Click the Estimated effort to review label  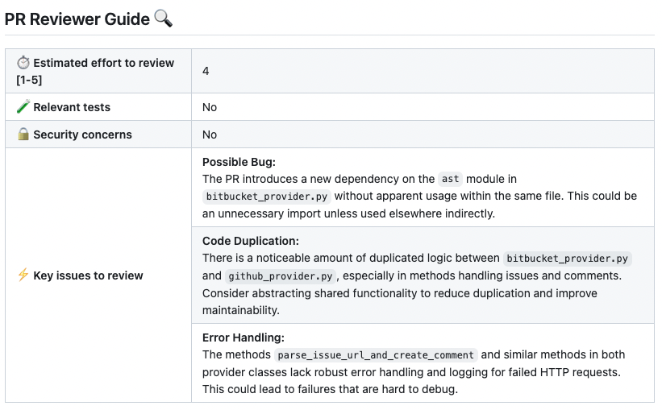coord(95,71)
